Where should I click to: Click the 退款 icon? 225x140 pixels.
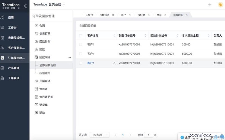click(36, 113)
